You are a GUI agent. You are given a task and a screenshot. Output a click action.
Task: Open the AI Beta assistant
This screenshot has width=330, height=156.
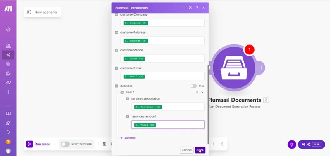click(x=311, y=144)
